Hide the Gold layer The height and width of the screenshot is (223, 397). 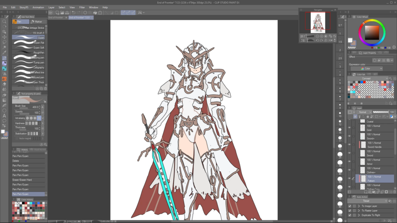click(350, 127)
